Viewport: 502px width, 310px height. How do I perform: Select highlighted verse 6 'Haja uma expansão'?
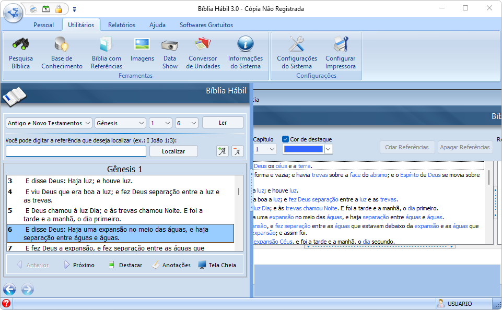click(x=120, y=233)
